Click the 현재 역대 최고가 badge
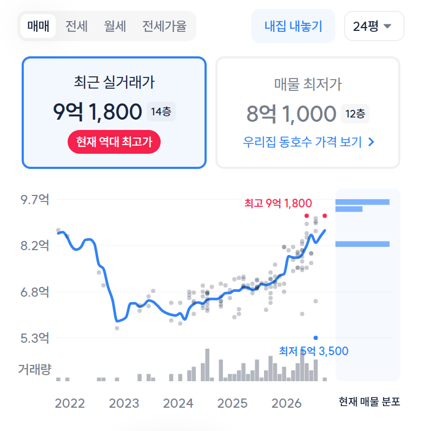 tap(114, 142)
